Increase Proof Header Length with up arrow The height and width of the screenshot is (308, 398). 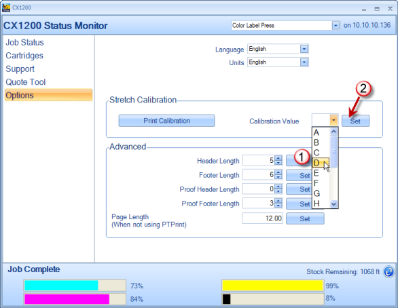(278, 187)
